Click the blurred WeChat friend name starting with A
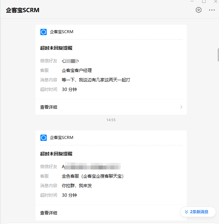This screenshot has width=219, height=224. coord(91,166)
